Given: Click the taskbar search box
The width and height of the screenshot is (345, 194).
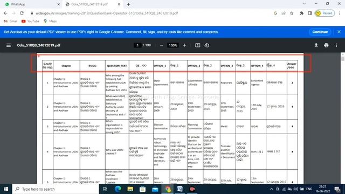Looking at the screenshot, I should [56, 189].
